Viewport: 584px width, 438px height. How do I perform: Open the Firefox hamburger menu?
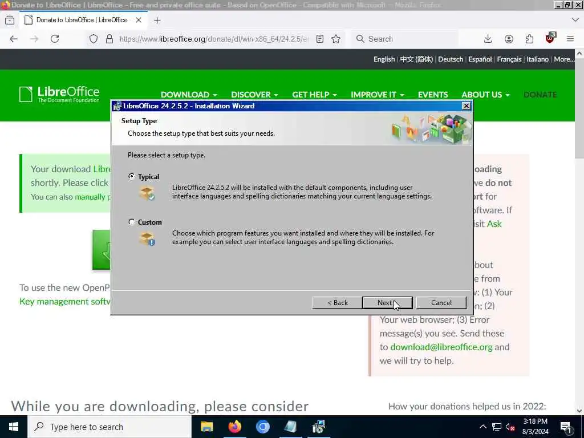tap(570, 39)
